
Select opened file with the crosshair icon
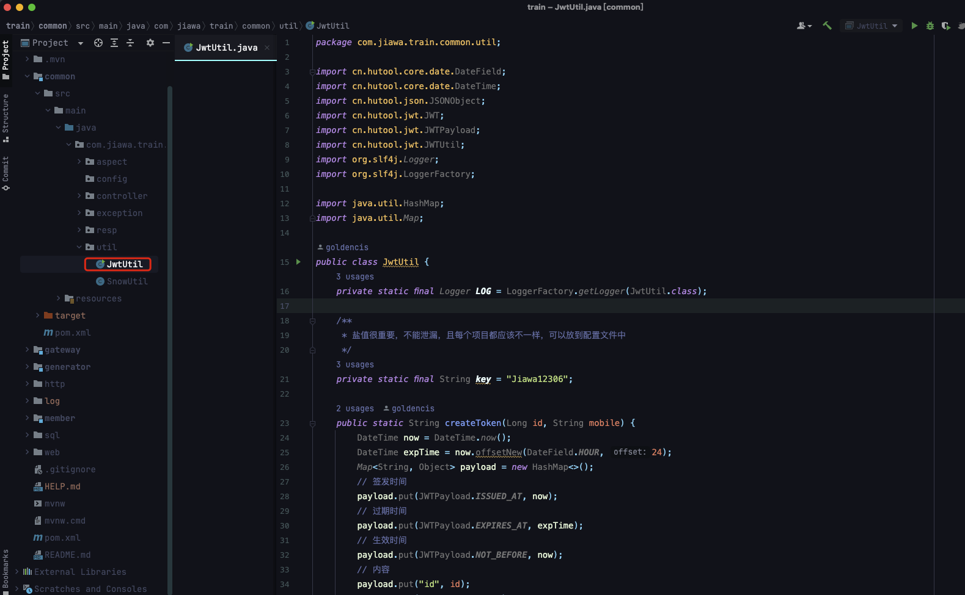tap(98, 43)
